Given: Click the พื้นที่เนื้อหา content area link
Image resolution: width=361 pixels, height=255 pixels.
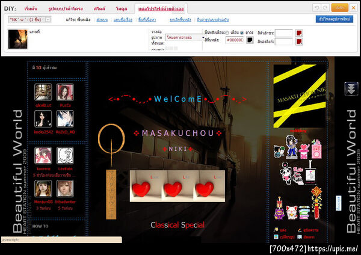Looking at the screenshot, I should [147, 20].
